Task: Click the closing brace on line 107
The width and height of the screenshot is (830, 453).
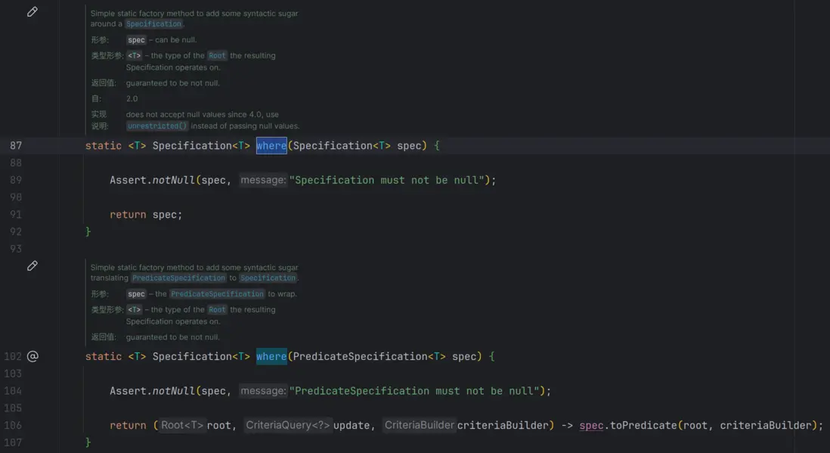Action: (x=88, y=442)
